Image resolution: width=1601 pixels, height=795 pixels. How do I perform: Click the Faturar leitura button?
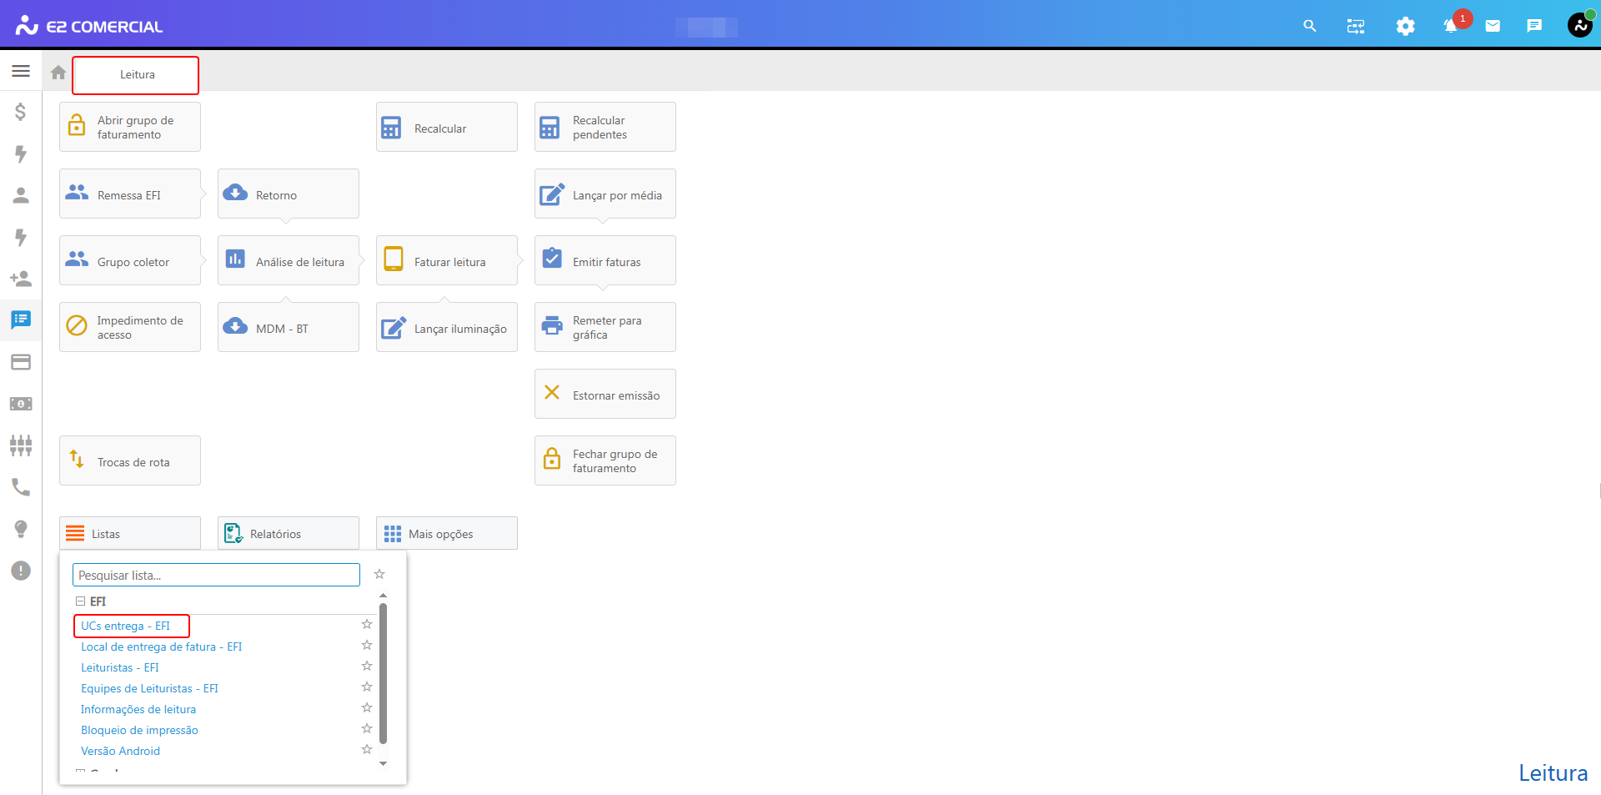[446, 261]
